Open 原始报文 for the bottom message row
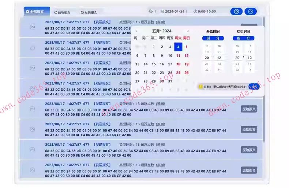Screen dimensions: 289x188 (249, 170)
